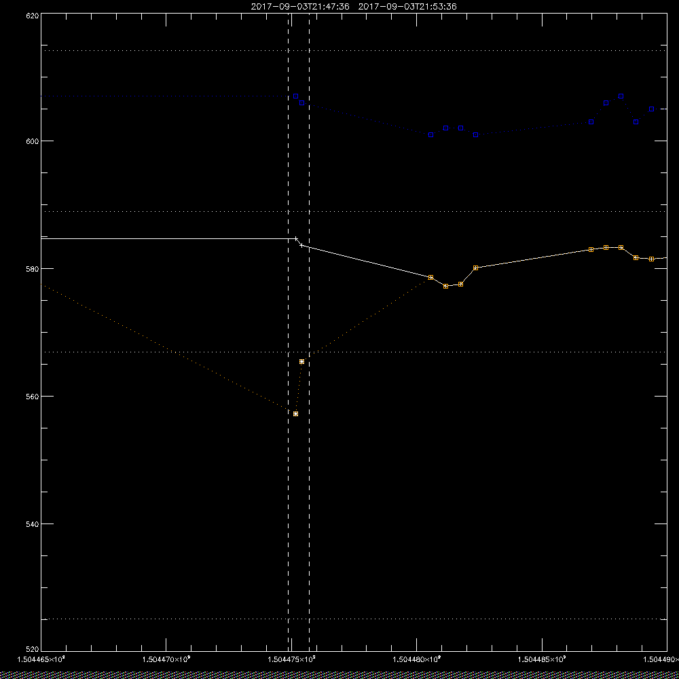This screenshot has height=679, width=679.
Task: Click the left vertical dashed interval line
Action: 289,331
